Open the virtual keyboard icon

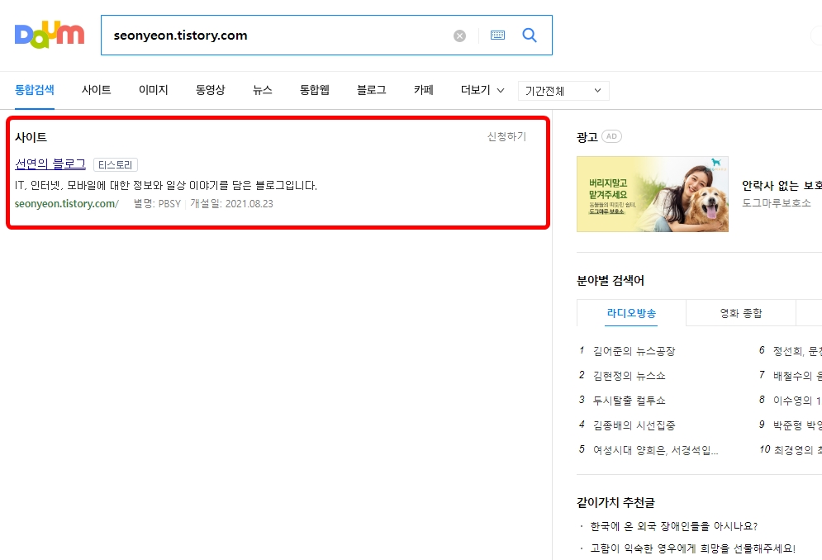click(497, 36)
